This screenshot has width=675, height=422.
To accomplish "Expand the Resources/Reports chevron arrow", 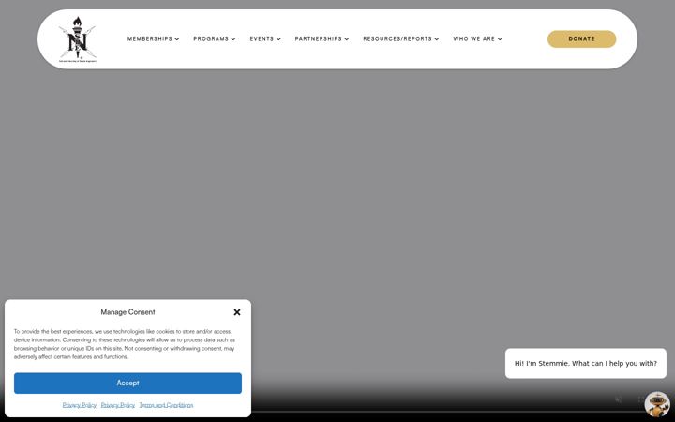I will click(x=437, y=39).
